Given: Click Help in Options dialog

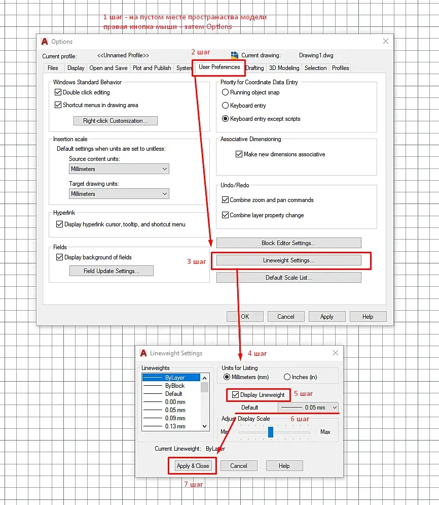Looking at the screenshot, I should point(368,317).
